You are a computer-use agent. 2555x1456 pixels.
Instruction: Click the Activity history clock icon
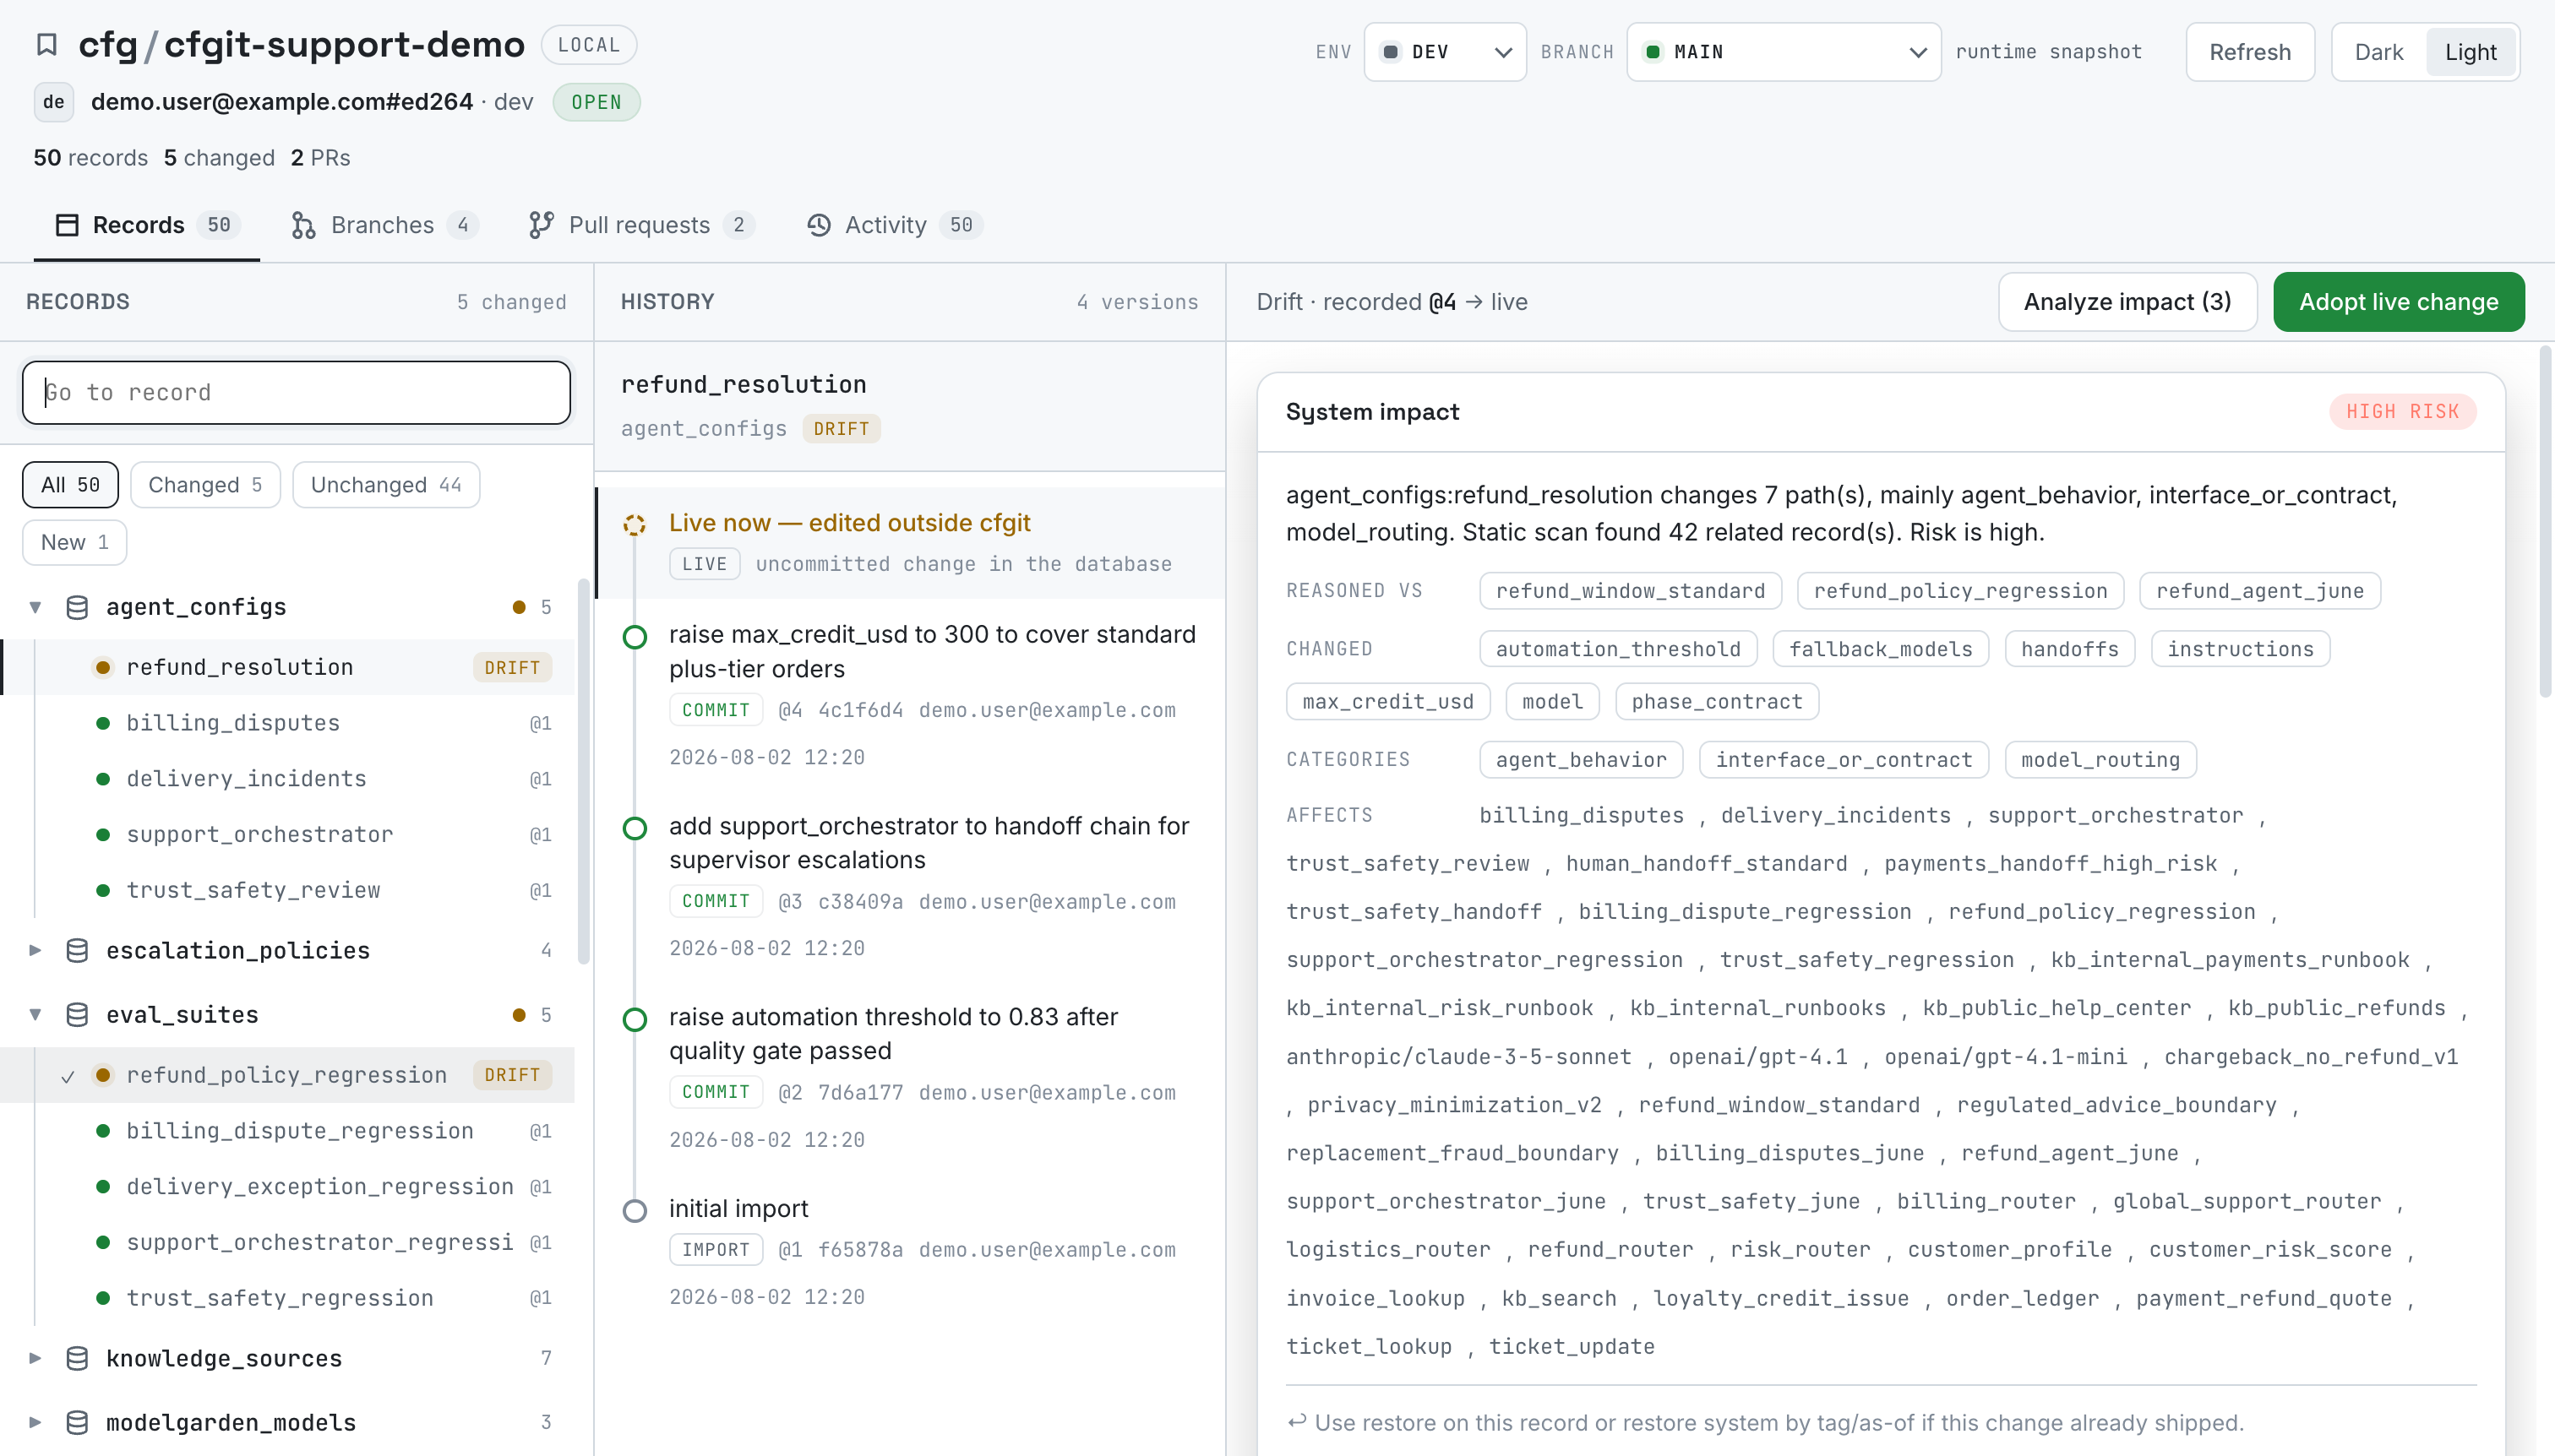(x=819, y=225)
